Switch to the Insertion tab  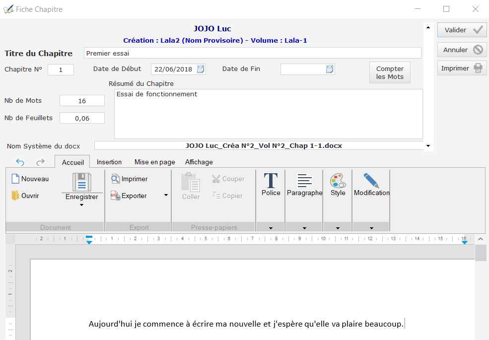click(x=109, y=162)
